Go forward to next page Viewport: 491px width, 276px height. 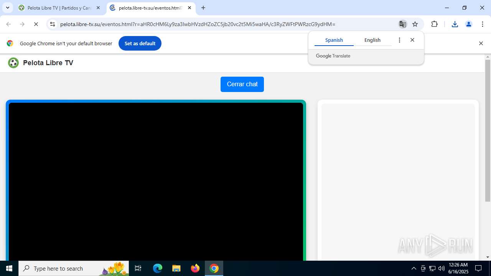[22, 24]
